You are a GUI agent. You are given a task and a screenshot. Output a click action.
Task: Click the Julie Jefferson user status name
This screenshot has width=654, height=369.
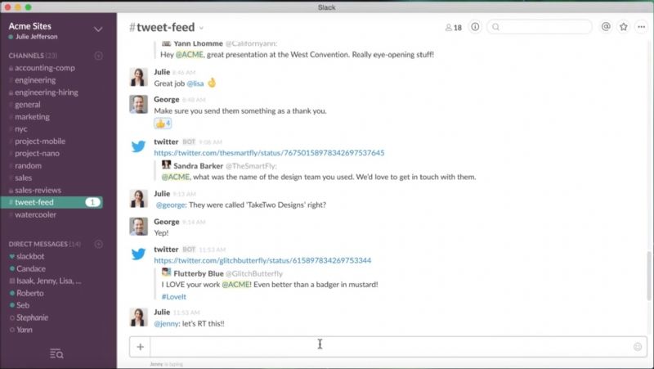click(36, 37)
